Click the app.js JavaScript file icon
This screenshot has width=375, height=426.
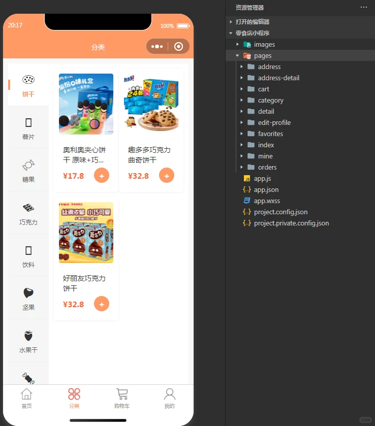(x=247, y=179)
